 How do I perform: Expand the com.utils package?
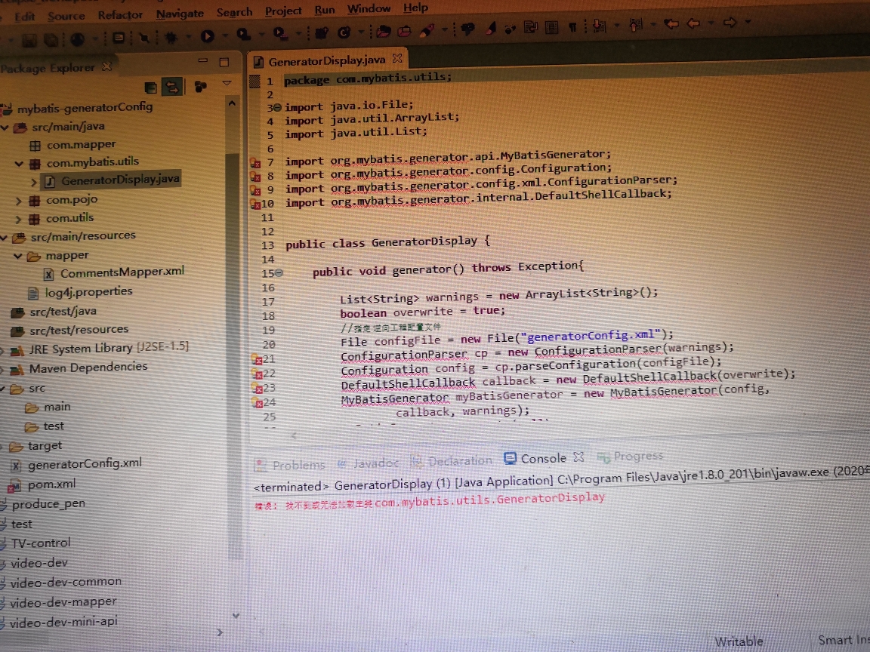coord(18,220)
